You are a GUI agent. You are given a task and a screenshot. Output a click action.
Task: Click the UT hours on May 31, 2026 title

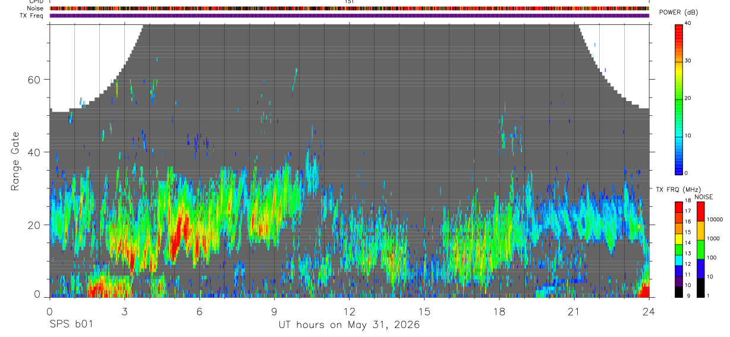pyautogui.click(x=349, y=325)
